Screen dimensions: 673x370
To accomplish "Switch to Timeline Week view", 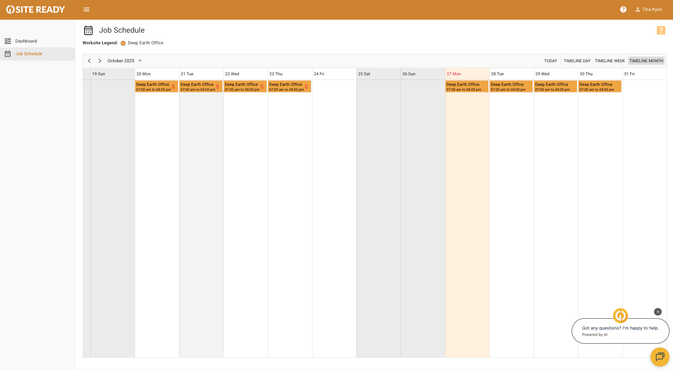I will coord(610,61).
